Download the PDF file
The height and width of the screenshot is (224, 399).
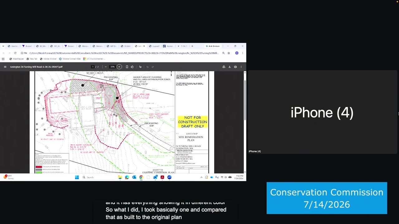click(230, 67)
